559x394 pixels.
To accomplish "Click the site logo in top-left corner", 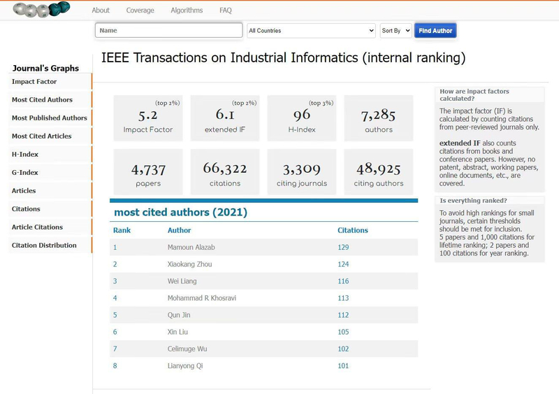I will [x=41, y=9].
